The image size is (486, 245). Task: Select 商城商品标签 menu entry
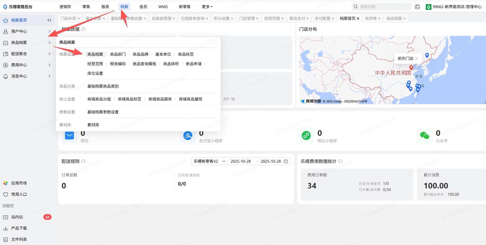click(x=130, y=99)
